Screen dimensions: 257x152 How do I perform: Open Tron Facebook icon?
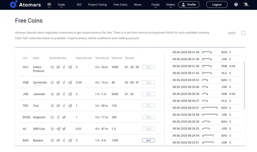coord(64,106)
